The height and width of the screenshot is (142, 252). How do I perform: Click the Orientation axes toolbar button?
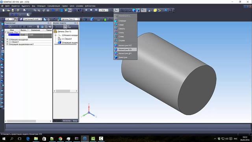(116, 10)
